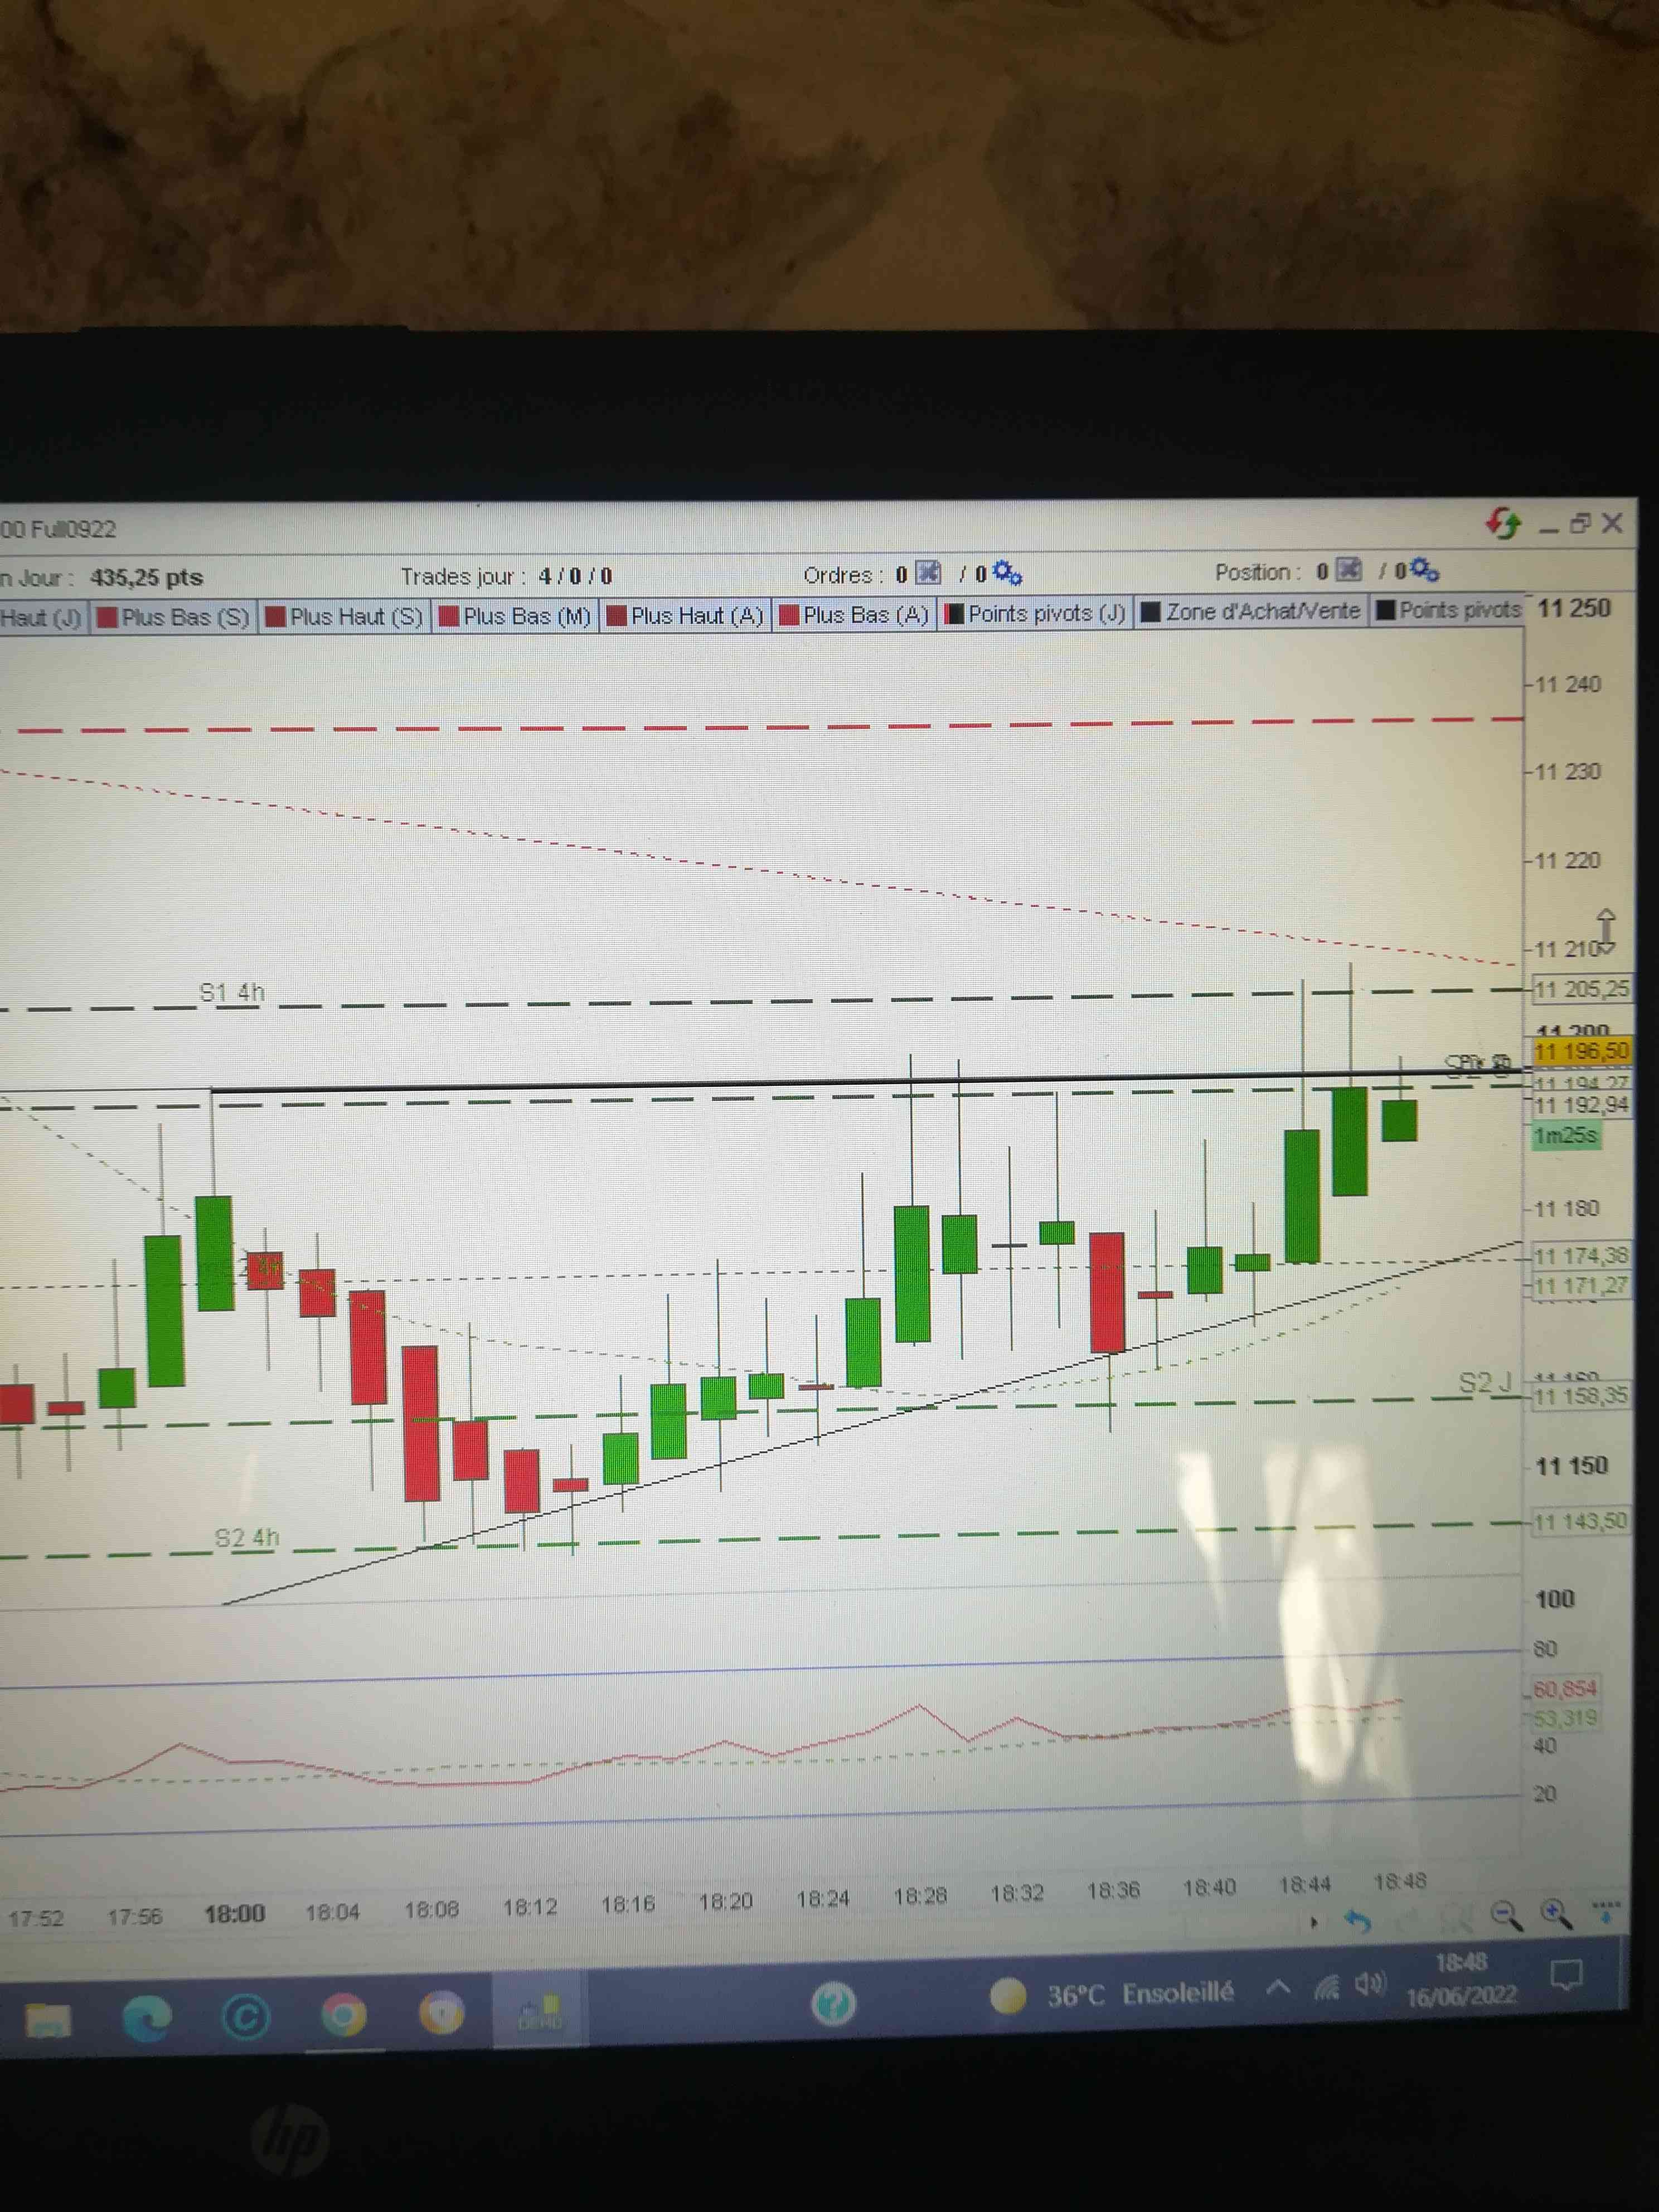The height and width of the screenshot is (2212, 1659).
Task: Expand the small black arrow below chart
Action: tap(1314, 1921)
